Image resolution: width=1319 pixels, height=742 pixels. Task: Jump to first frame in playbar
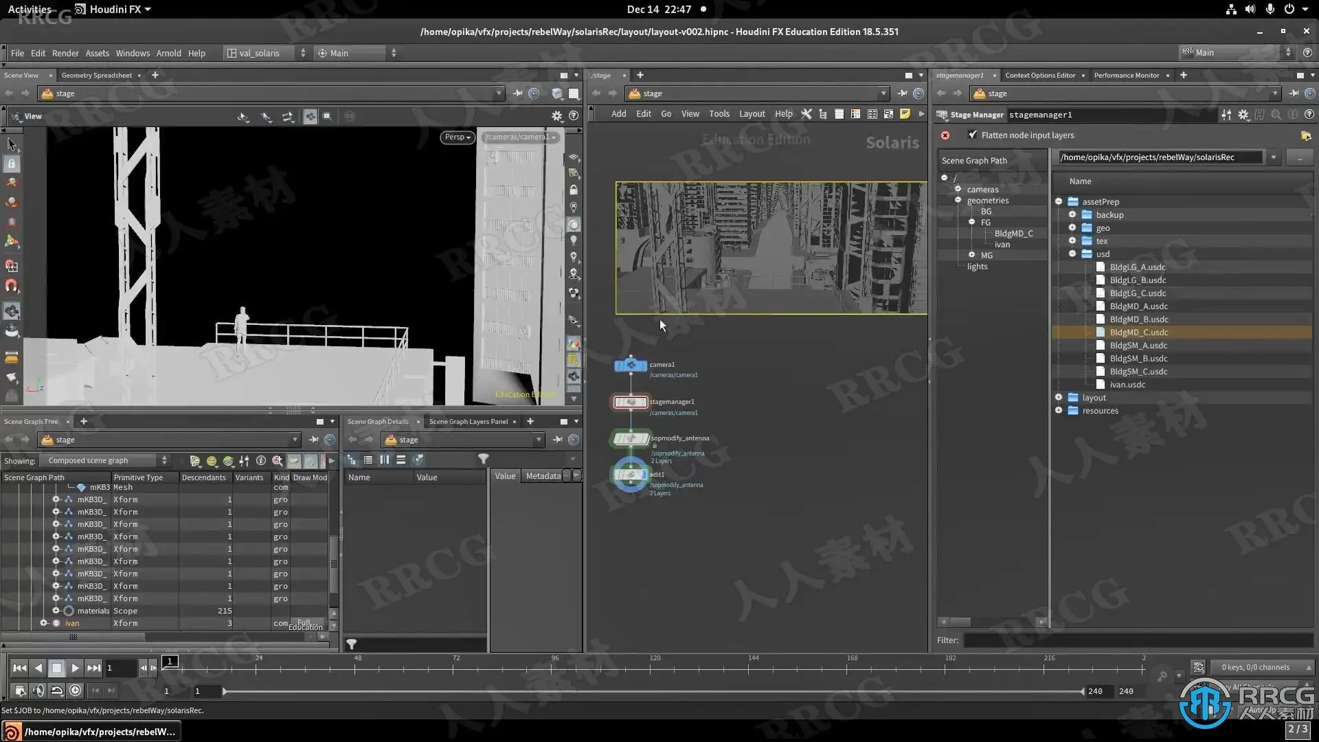pos(19,668)
